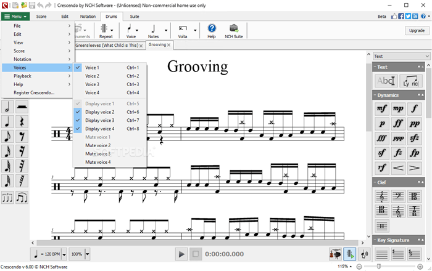Select the quarter rest tool
Viewport: 432px width, 271px height.
coord(22,122)
